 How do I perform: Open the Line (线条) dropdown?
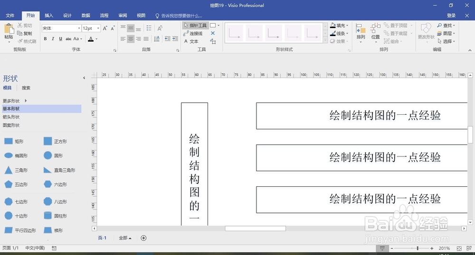(x=339, y=33)
